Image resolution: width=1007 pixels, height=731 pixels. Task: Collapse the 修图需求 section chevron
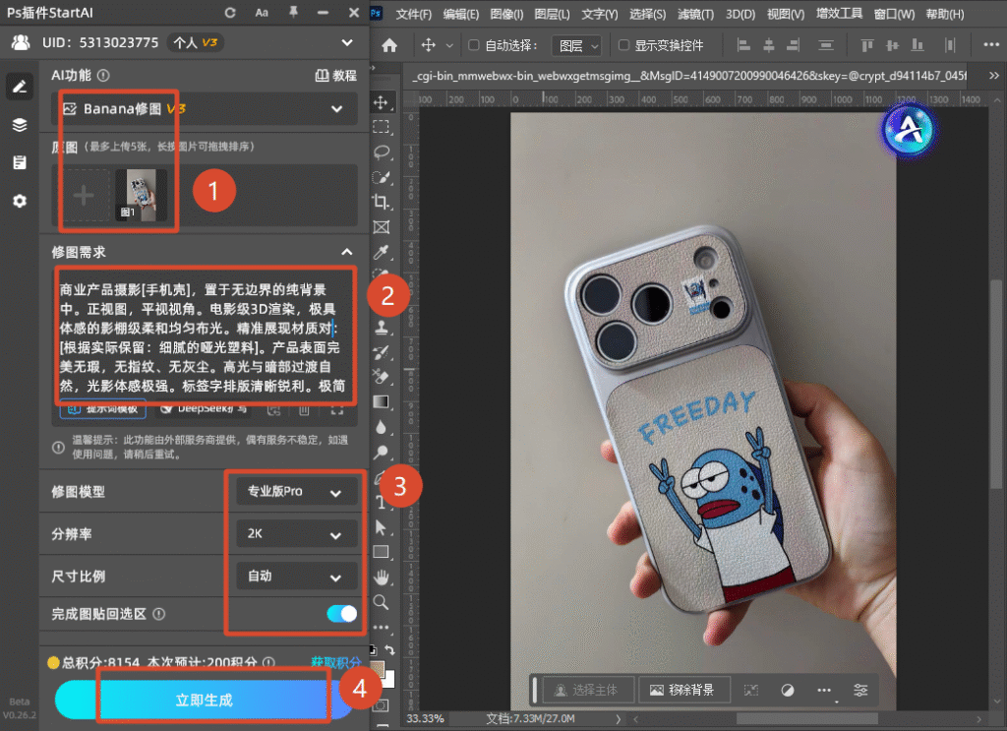[347, 252]
